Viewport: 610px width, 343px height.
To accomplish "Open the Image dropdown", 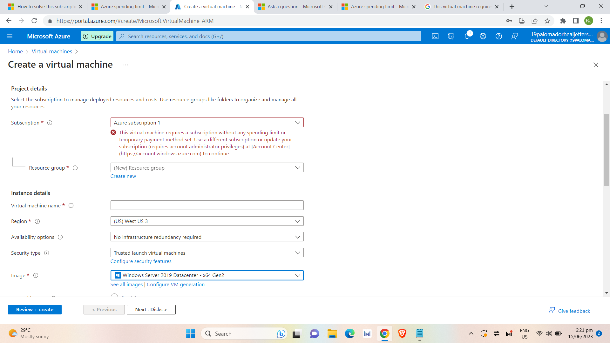I will point(207,275).
